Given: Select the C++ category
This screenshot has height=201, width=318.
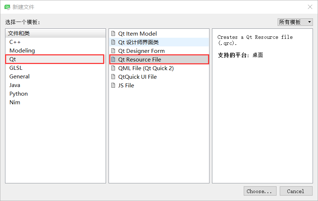Looking at the screenshot, I should click(56, 42).
